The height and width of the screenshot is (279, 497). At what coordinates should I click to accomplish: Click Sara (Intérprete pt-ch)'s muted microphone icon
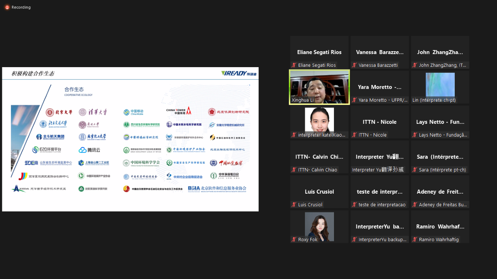(415, 170)
